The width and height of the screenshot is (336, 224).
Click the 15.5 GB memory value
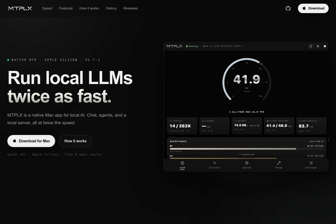click(x=240, y=126)
